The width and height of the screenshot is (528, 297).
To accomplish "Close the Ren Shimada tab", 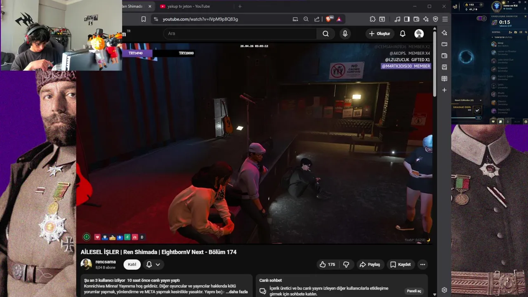I will pyautogui.click(x=150, y=6).
